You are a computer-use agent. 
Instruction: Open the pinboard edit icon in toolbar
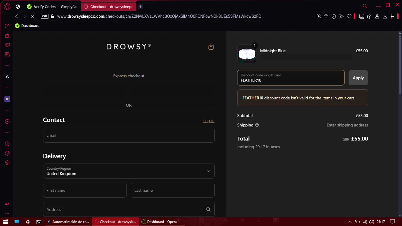318,16
